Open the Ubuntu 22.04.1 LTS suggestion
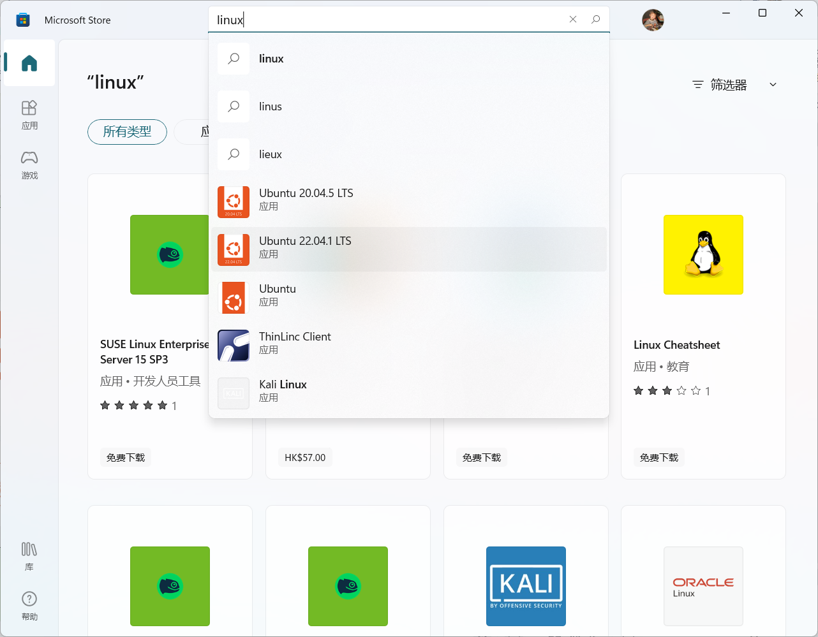 pyautogui.click(x=408, y=249)
